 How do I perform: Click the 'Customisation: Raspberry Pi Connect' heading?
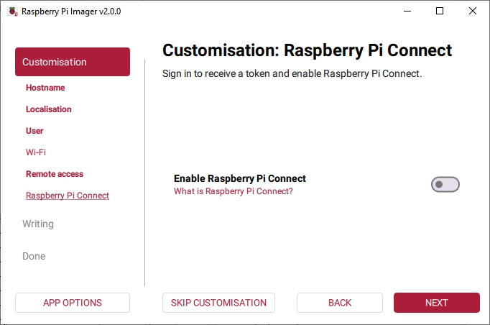[x=307, y=50]
